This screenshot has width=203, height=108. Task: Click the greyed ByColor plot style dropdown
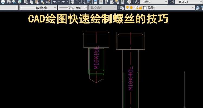(103, 8)
